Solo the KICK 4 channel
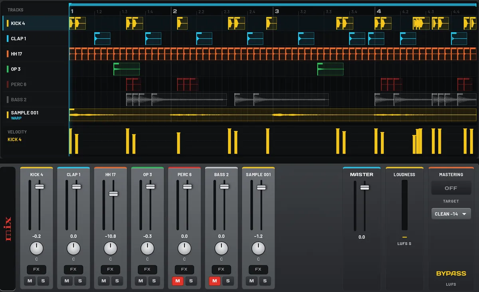The width and height of the screenshot is (479, 292). tap(43, 281)
